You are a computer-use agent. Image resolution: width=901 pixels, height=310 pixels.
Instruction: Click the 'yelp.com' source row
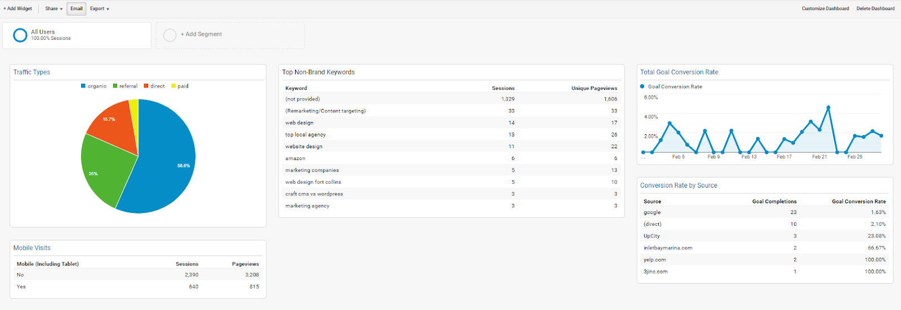(x=765, y=259)
